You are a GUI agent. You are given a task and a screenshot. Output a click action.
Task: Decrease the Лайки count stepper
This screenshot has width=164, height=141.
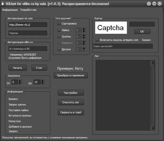[84, 31]
